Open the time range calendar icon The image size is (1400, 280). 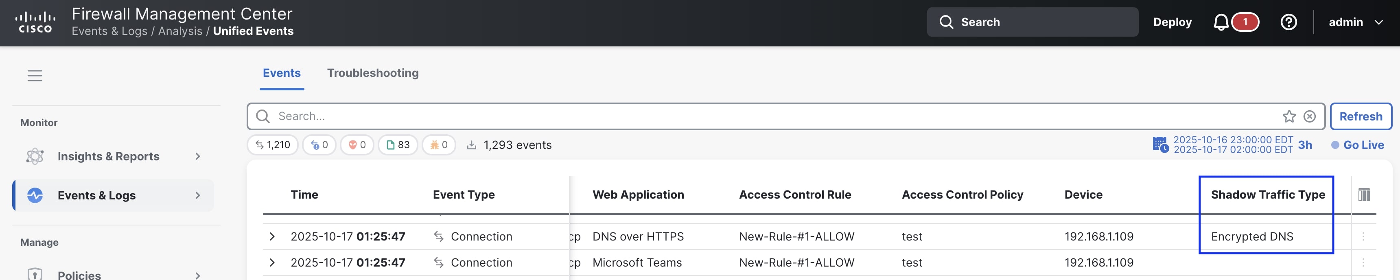pyautogui.click(x=1160, y=145)
